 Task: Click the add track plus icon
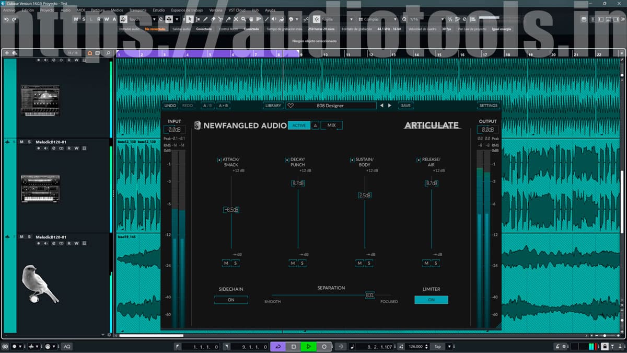click(7, 53)
